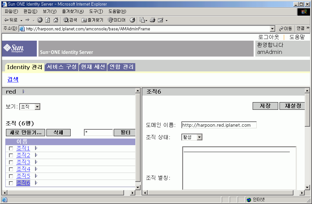Click the left pane horizontal scrollbar thumb

click(x=66, y=193)
